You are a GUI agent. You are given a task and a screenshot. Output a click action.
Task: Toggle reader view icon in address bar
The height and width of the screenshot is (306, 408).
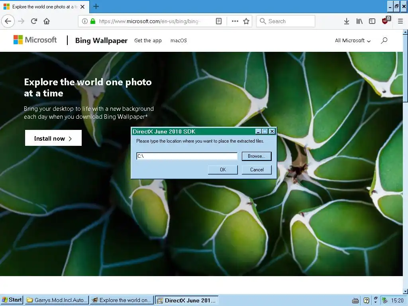(x=219, y=21)
